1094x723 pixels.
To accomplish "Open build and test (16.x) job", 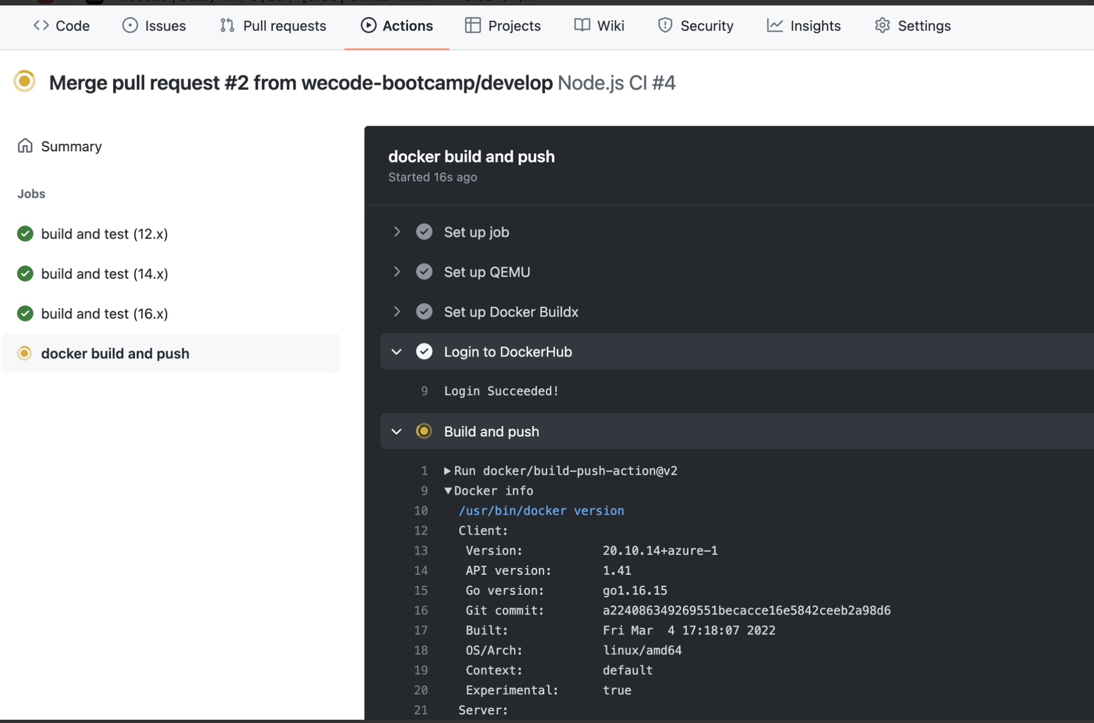I will click(x=104, y=314).
